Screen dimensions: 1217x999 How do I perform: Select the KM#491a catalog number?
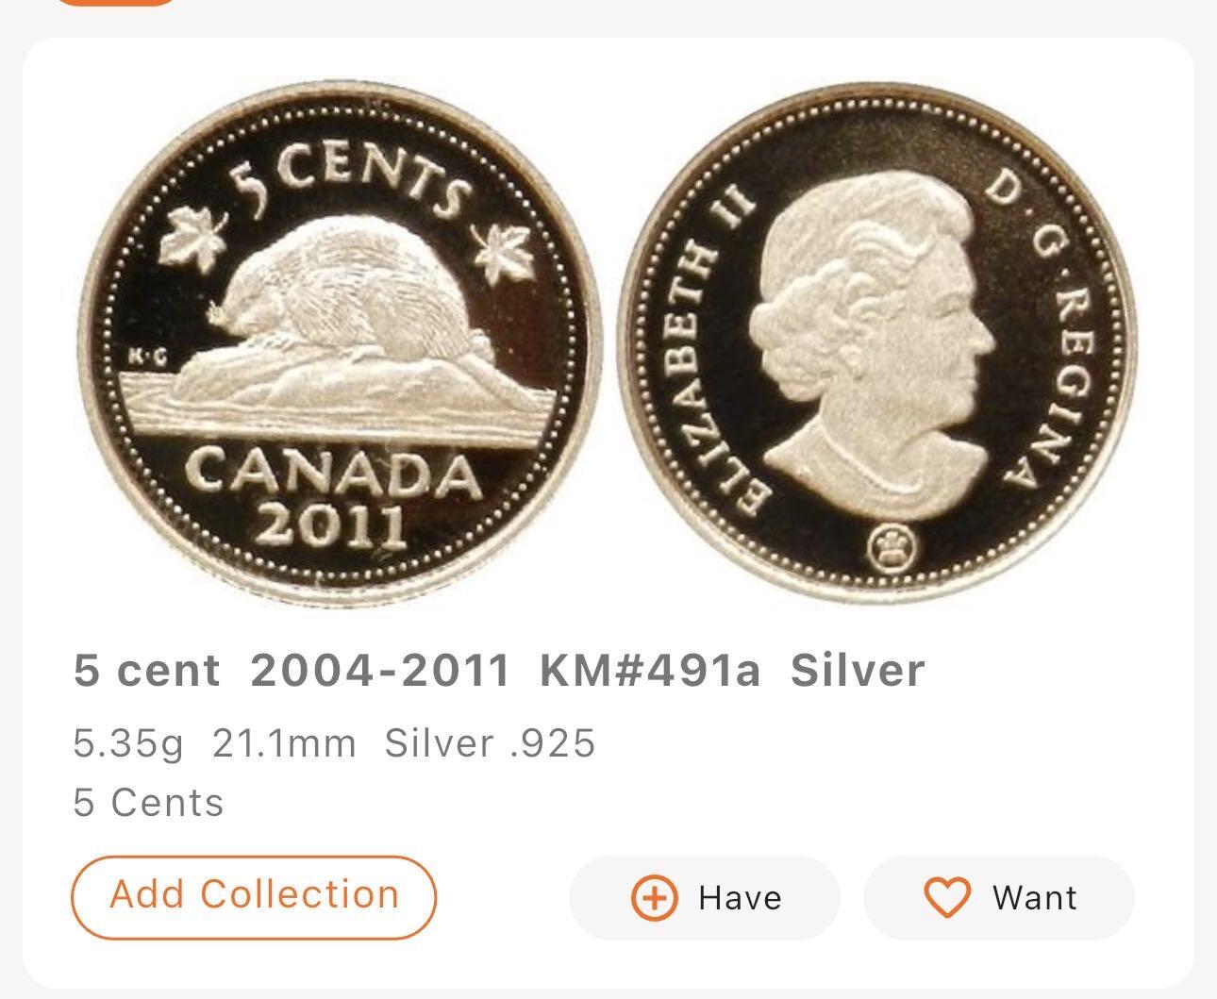coord(650,672)
